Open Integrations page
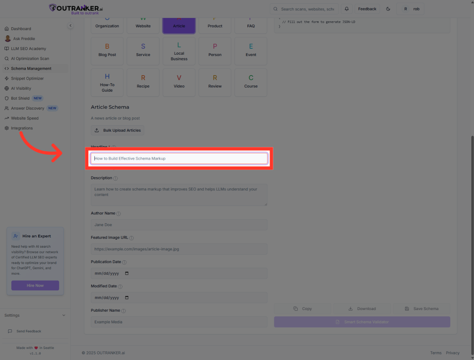 point(22,128)
